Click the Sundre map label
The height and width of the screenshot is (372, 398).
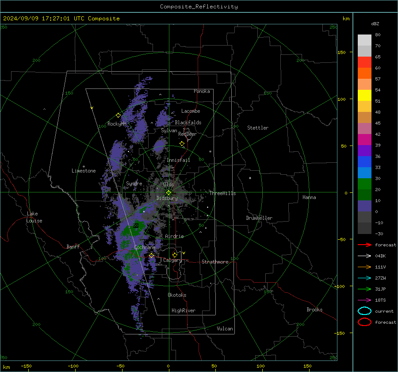(x=134, y=183)
